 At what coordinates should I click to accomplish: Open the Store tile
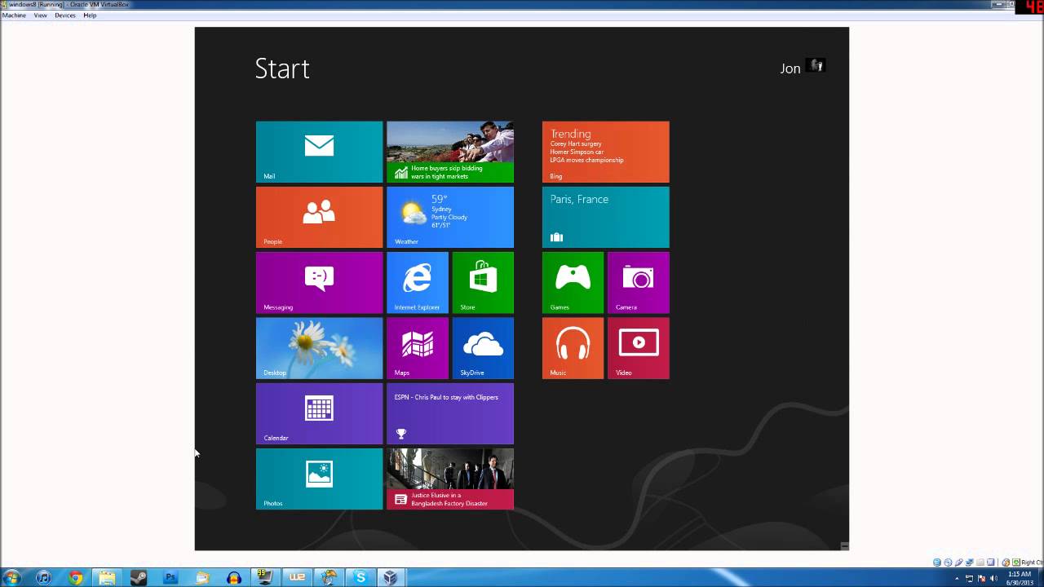[483, 282]
